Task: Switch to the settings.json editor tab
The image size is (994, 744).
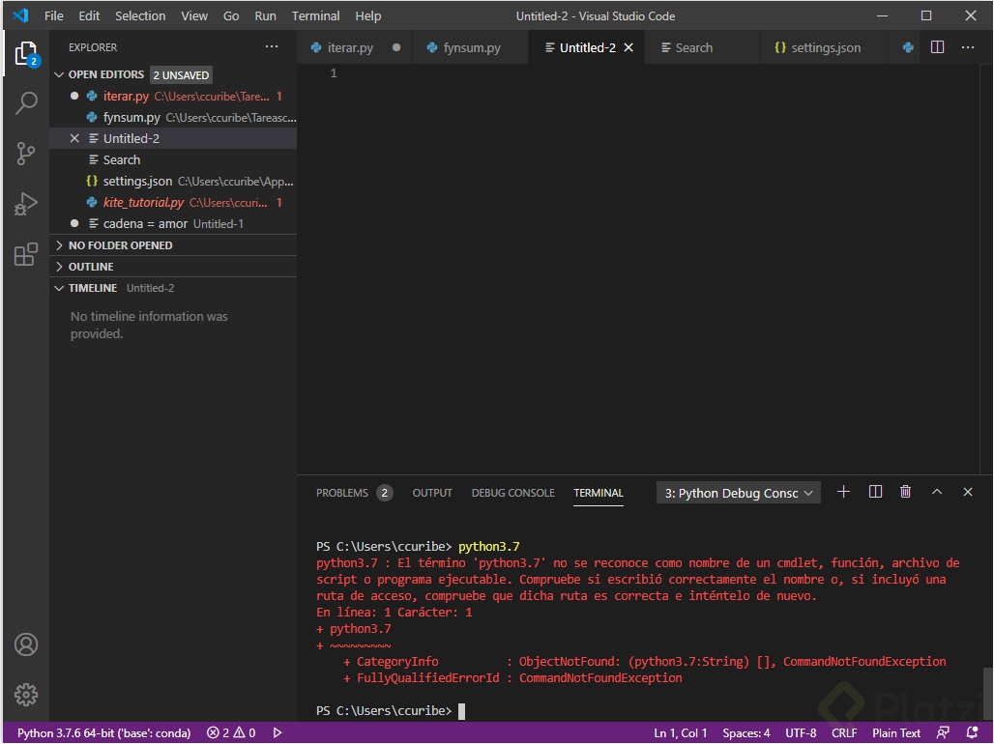Action: coord(826,47)
